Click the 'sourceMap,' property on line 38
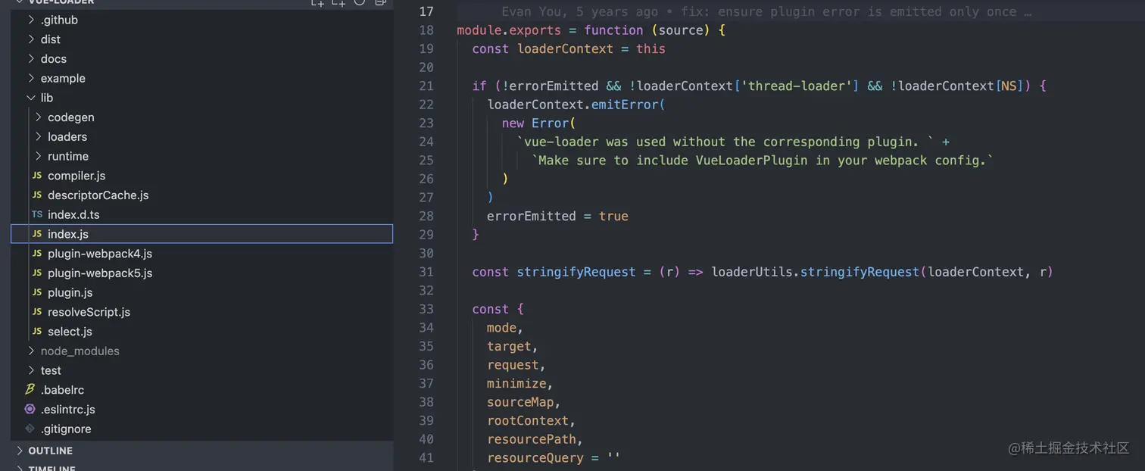Viewport: 1145px width, 471px height. [x=524, y=402]
